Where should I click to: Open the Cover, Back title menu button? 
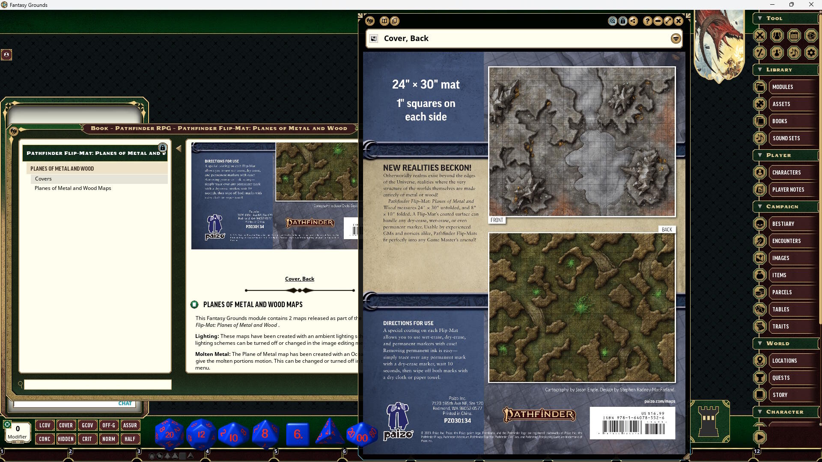tap(676, 38)
